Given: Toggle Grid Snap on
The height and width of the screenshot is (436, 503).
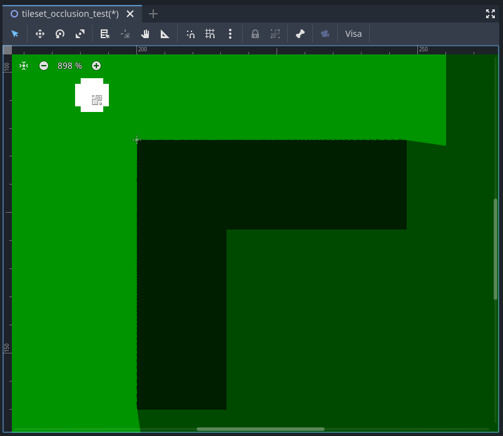Looking at the screenshot, I should click(210, 34).
